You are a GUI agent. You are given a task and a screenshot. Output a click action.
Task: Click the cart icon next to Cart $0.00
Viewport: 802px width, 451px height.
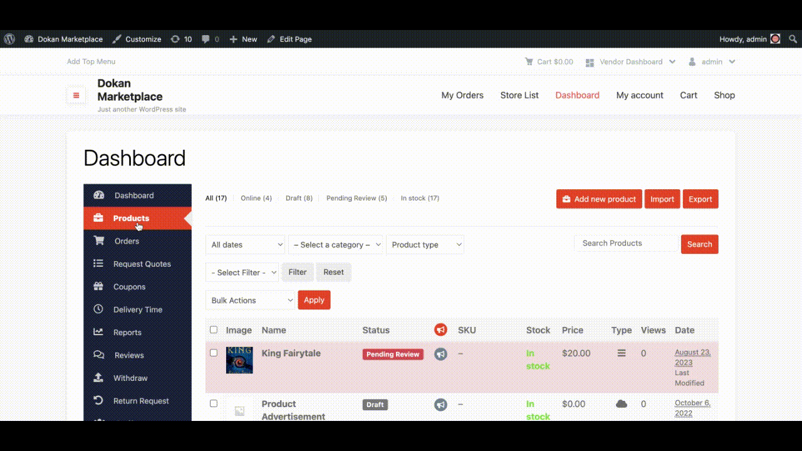click(x=529, y=61)
